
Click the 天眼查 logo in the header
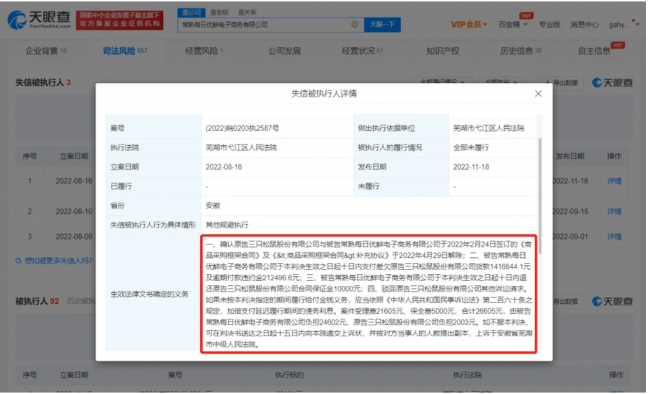(40, 19)
